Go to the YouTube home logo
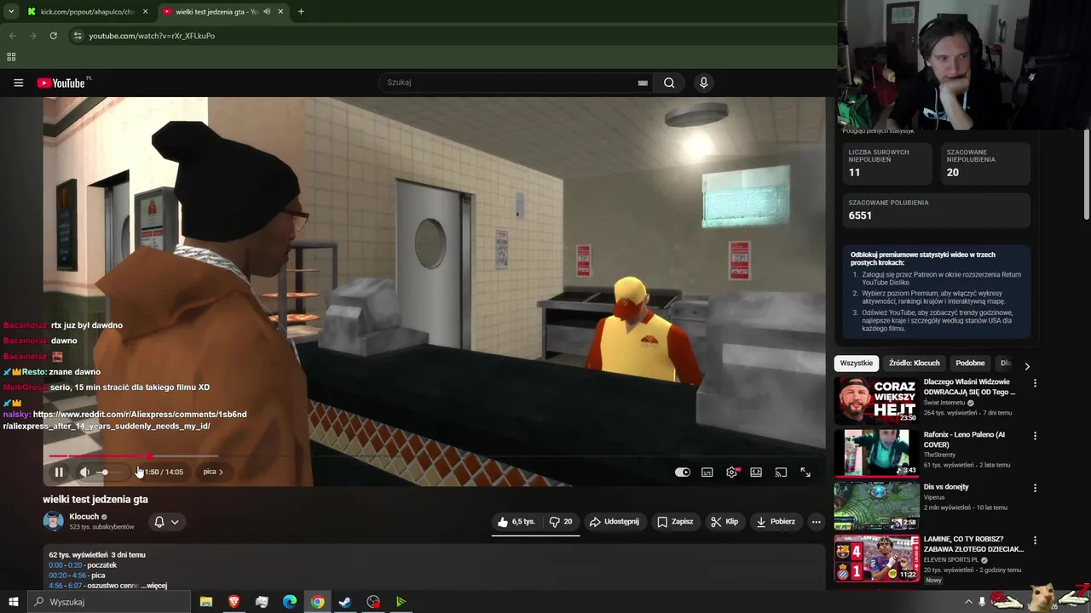 (61, 83)
